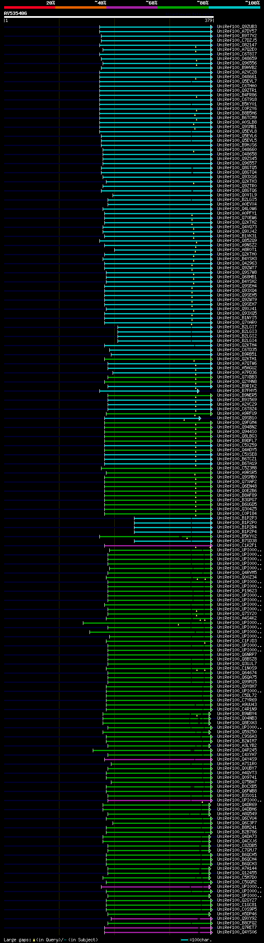Open hit UniRef100_Q9ZTR1
264x943 pixels.
click(237, 91)
